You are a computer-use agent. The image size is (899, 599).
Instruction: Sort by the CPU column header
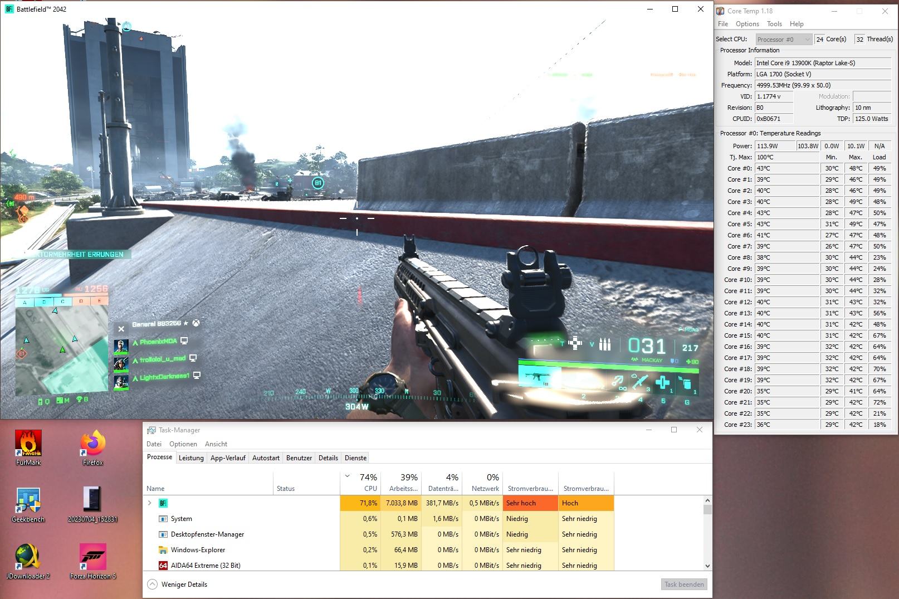coord(360,483)
